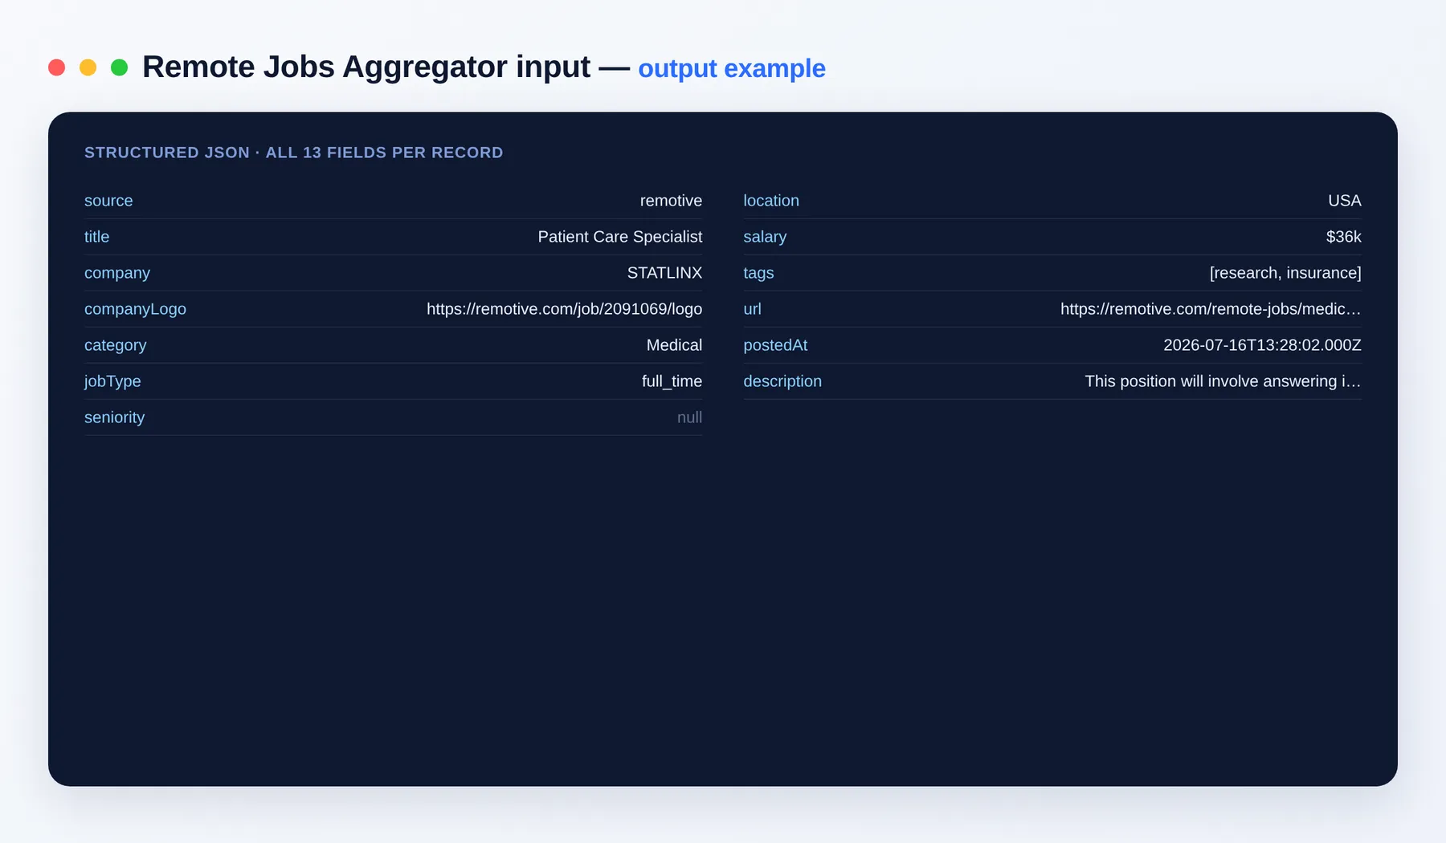Click the 'Medical' category value
The width and height of the screenshot is (1446, 843).
coord(674,345)
